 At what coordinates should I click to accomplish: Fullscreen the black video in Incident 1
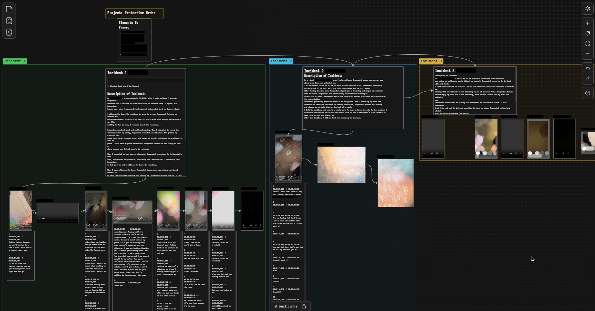[256, 225]
